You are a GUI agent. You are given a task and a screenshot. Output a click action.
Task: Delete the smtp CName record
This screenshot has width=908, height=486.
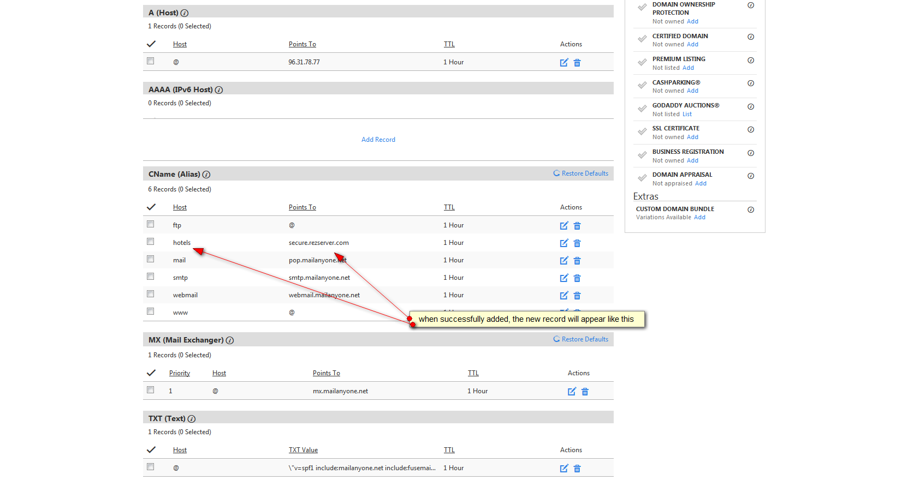(x=577, y=278)
